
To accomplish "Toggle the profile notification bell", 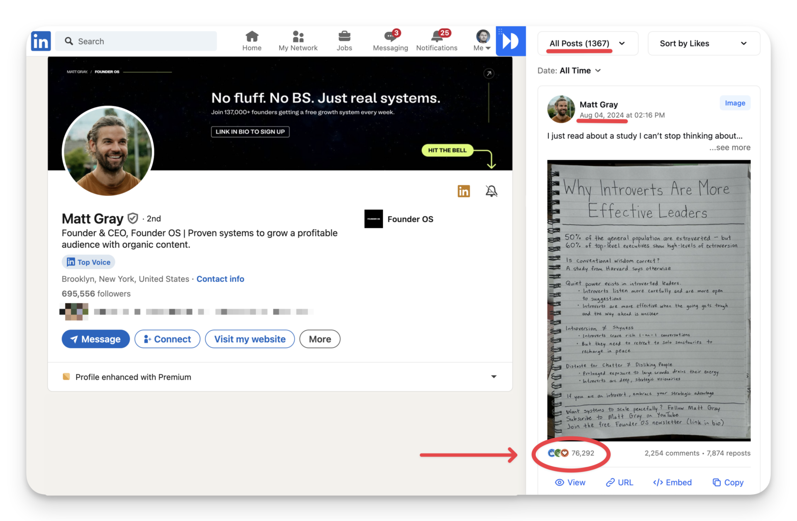I will pos(491,191).
